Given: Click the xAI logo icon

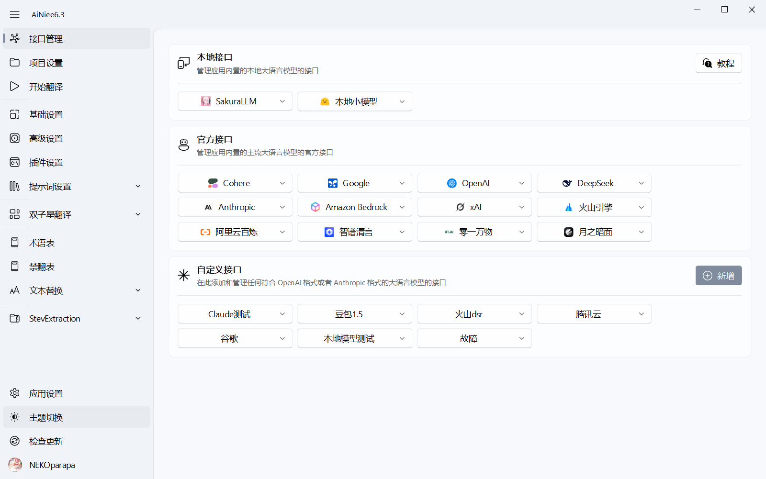Looking at the screenshot, I should pyautogui.click(x=460, y=207).
